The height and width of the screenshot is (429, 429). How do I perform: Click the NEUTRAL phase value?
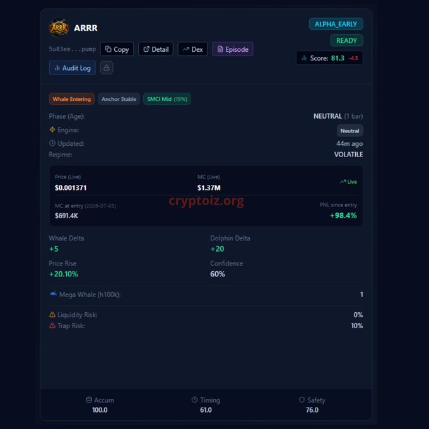coord(327,116)
